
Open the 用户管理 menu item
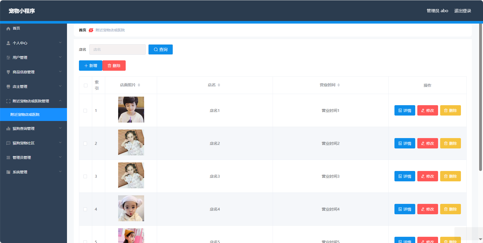[x=33, y=58]
